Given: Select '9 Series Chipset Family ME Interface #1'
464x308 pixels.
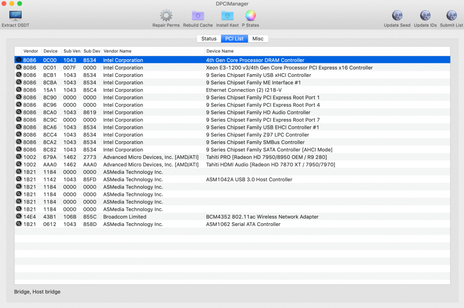Looking at the screenshot, I should 253,83.
